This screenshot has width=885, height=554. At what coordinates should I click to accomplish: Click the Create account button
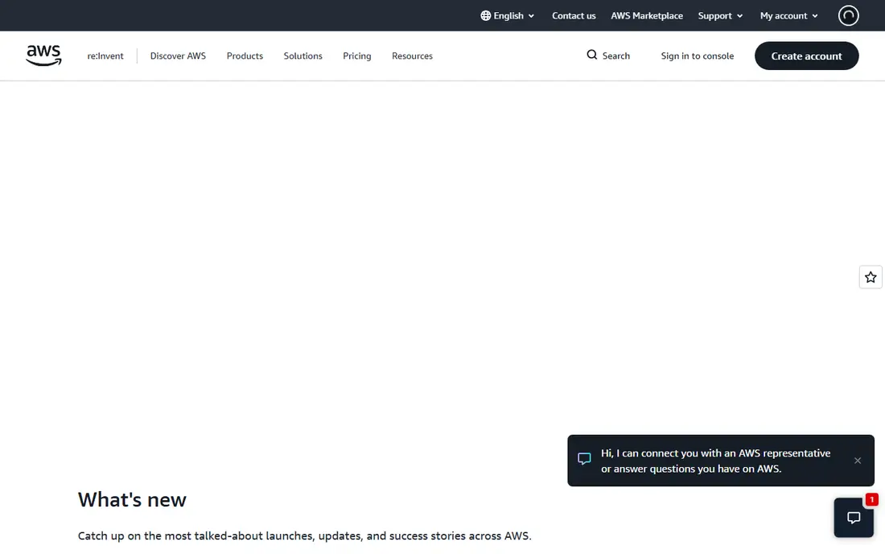coord(806,56)
